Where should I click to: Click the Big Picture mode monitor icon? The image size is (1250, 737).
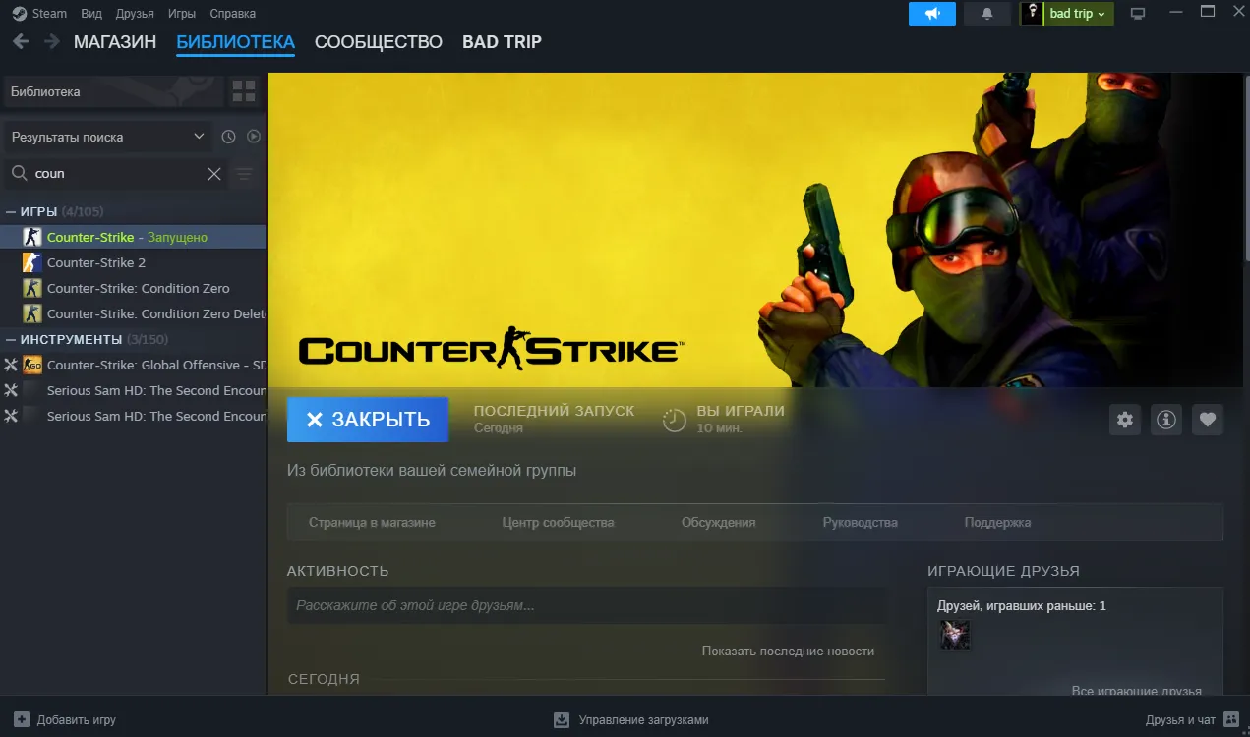(x=1138, y=14)
